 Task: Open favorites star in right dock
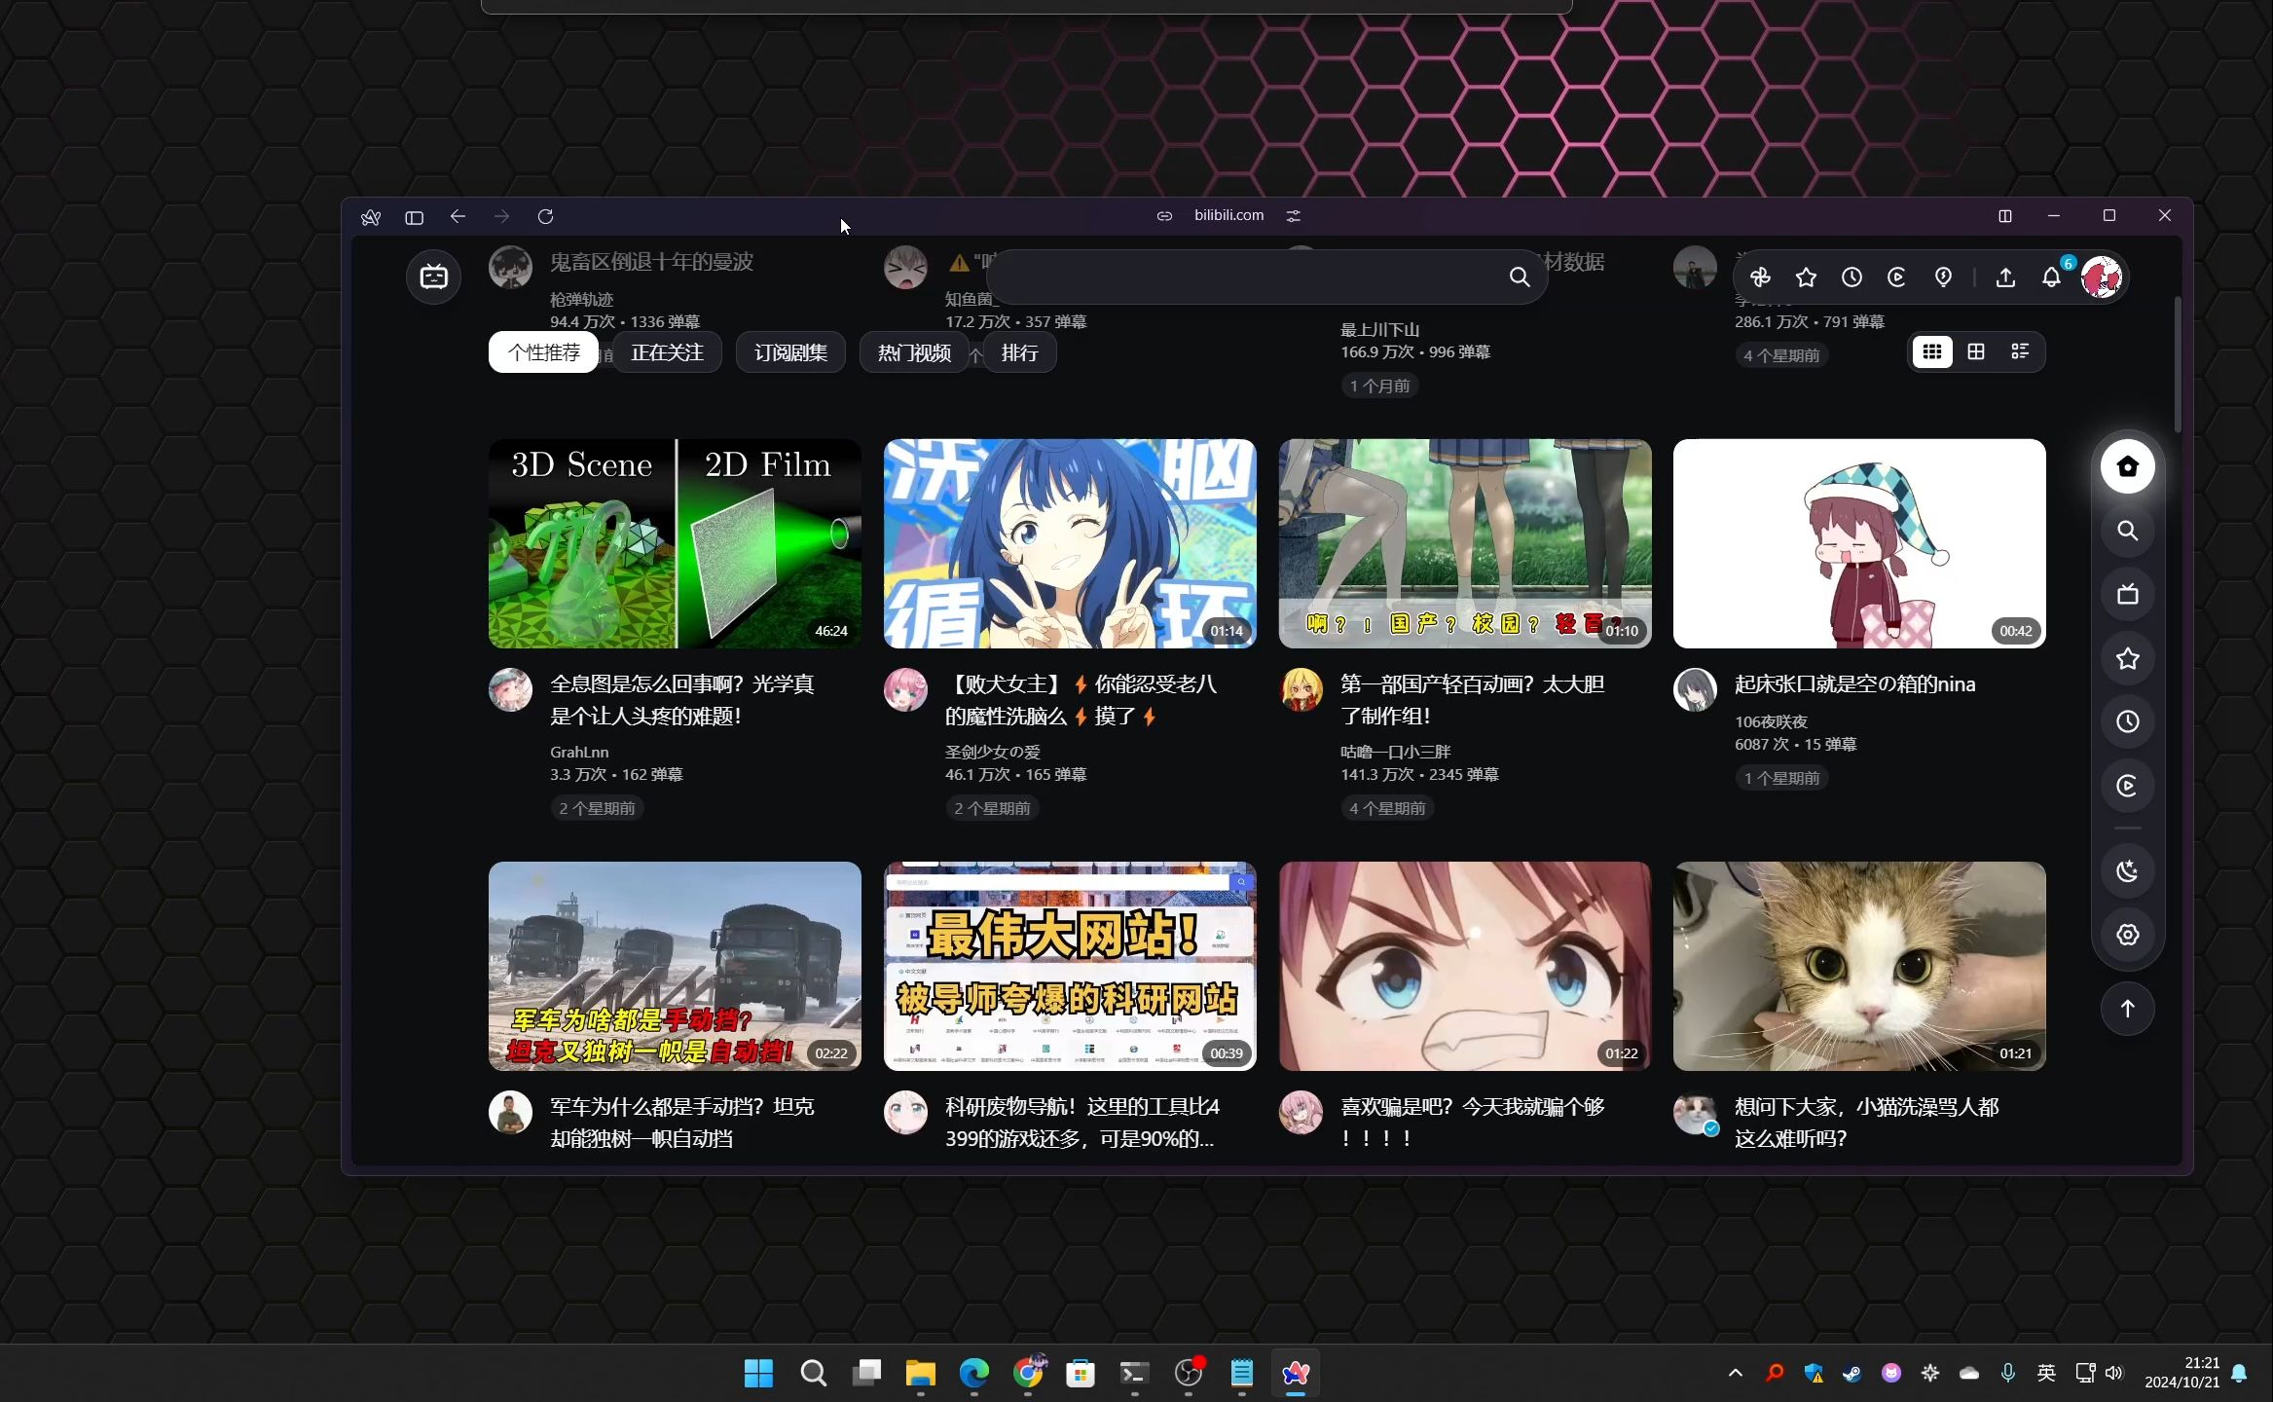coord(2127,658)
